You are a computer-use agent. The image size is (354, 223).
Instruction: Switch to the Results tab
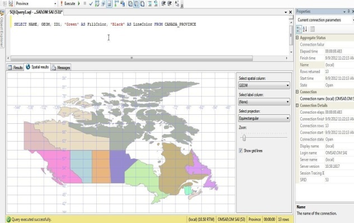click(15, 67)
